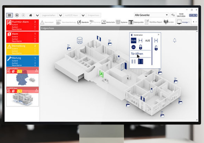Select the locked padlock in Kombination panel
The width and height of the screenshot is (204, 143).
[x=140, y=47]
